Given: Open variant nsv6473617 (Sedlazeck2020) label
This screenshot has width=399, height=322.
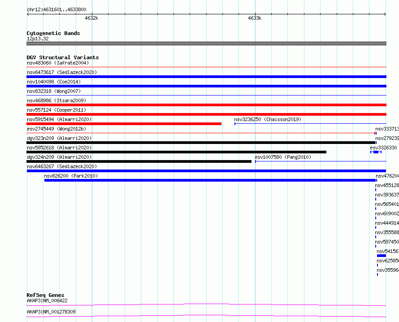Looking at the screenshot, I should [62, 72].
